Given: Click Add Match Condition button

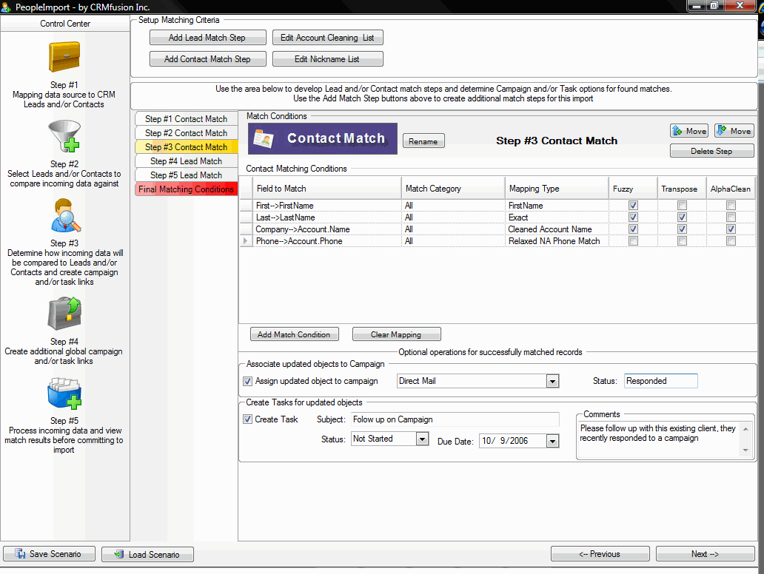Looking at the screenshot, I should [295, 334].
